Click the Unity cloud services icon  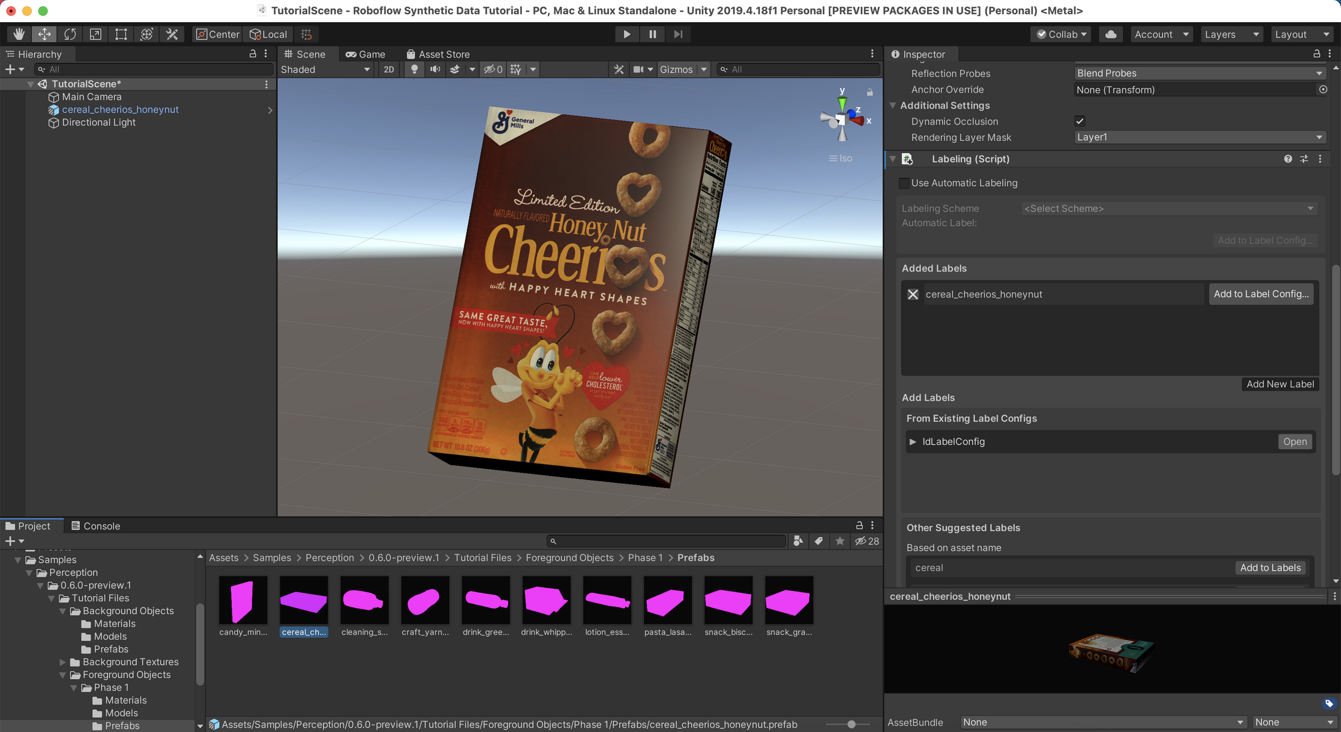click(1110, 34)
